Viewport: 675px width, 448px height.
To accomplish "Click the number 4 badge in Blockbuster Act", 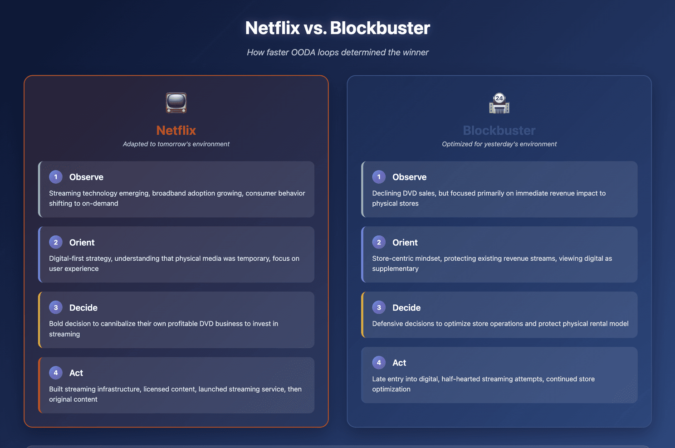I will [379, 363].
